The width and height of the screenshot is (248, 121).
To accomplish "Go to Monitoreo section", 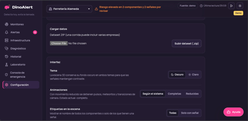I will click(x=21, y=24).
